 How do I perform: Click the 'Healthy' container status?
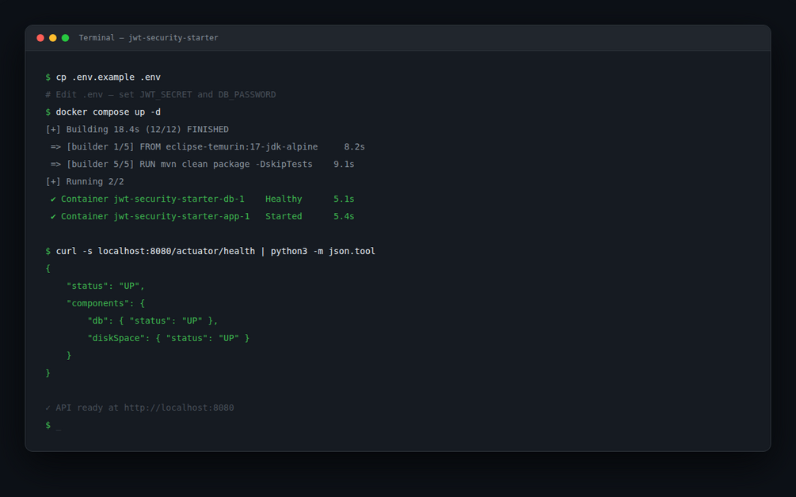click(284, 199)
